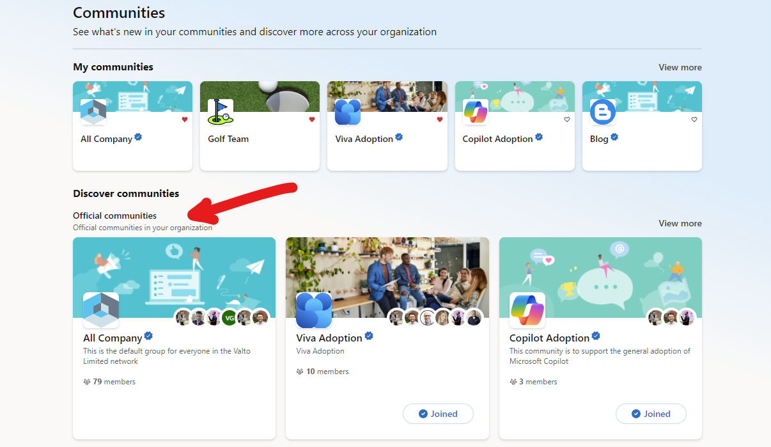Select Viva Adoption logo in My communities
The image size is (771, 447).
pyautogui.click(x=348, y=112)
